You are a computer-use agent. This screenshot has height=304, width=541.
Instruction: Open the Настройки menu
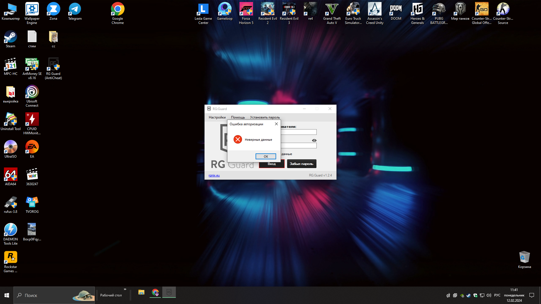[x=217, y=117]
